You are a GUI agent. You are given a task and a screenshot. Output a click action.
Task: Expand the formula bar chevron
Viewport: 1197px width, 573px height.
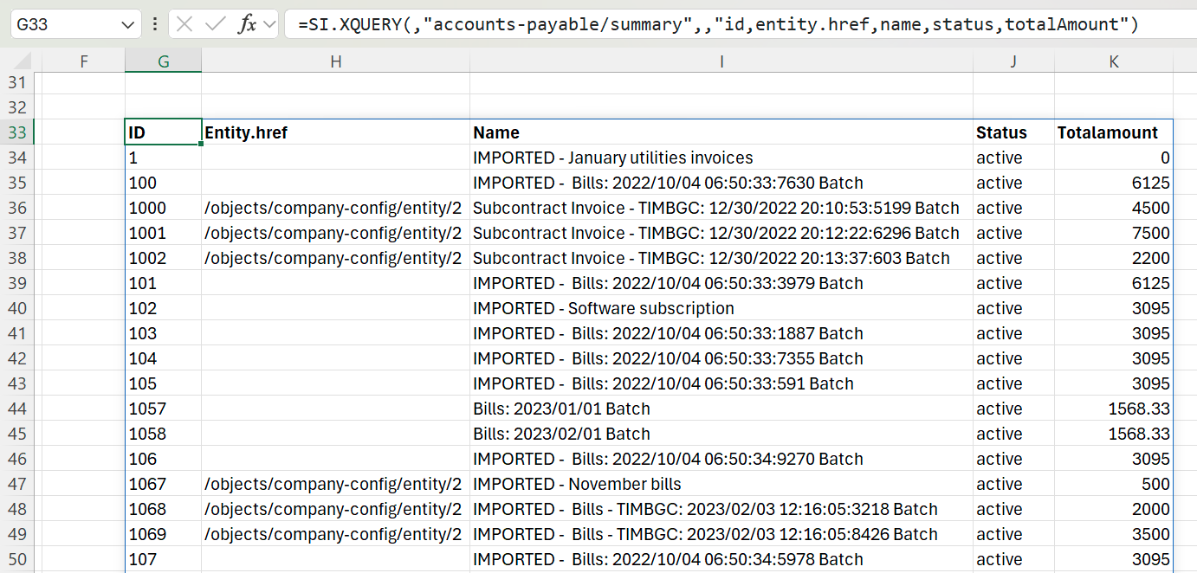[269, 24]
